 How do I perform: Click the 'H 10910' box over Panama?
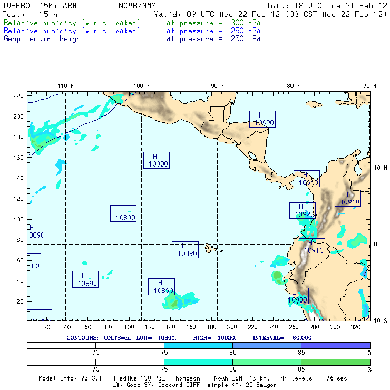click(x=307, y=179)
